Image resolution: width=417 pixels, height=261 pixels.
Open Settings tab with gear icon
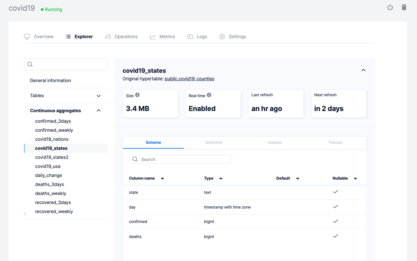[x=233, y=37]
